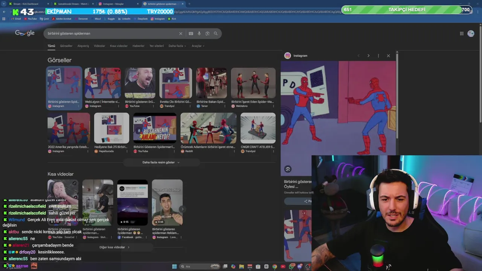
Task: Open WhatsApp from the taskbar
Action: [292, 266]
